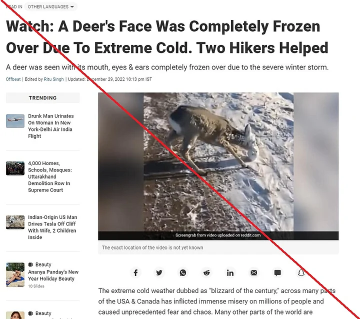Share article on Snapchat

click(301, 272)
